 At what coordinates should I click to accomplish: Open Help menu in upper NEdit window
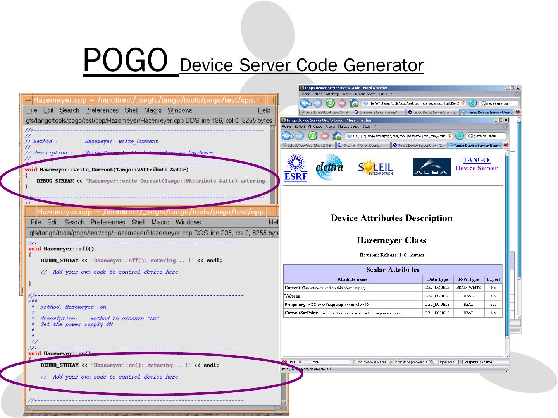(x=264, y=110)
